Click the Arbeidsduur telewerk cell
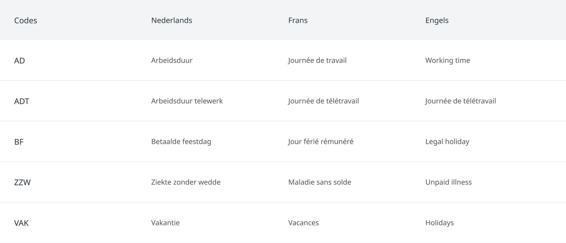 [187, 101]
